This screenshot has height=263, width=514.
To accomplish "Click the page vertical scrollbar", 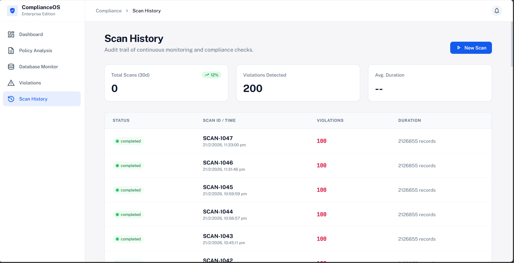I will 512,44.
